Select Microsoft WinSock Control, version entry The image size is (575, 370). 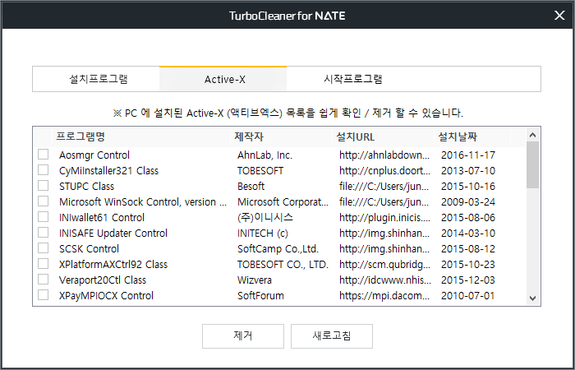pos(143,202)
